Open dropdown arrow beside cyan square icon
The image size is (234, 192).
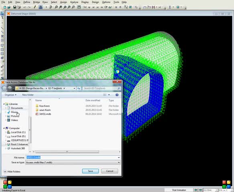tap(181, 7)
